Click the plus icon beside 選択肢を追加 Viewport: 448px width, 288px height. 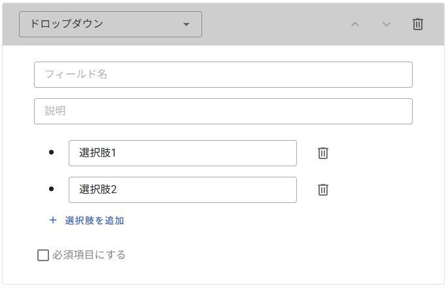coord(53,221)
